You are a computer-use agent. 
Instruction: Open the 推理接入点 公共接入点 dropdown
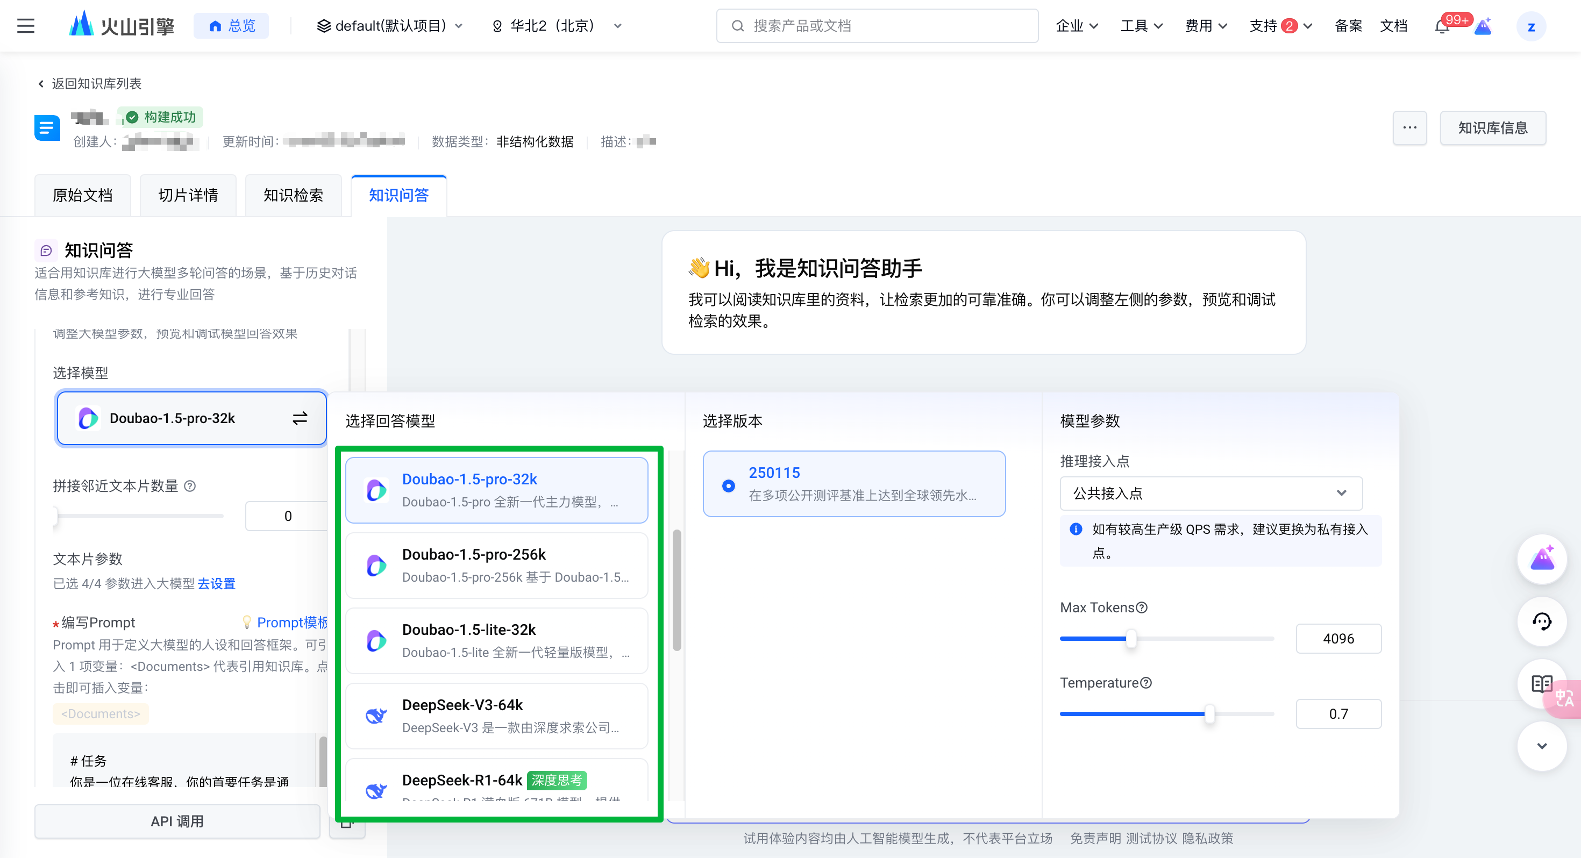1211,494
